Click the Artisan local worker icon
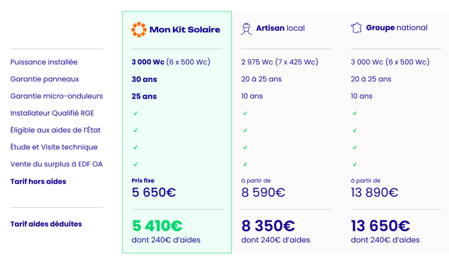The width and height of the screenshot is (449, 260). [246, 29]
